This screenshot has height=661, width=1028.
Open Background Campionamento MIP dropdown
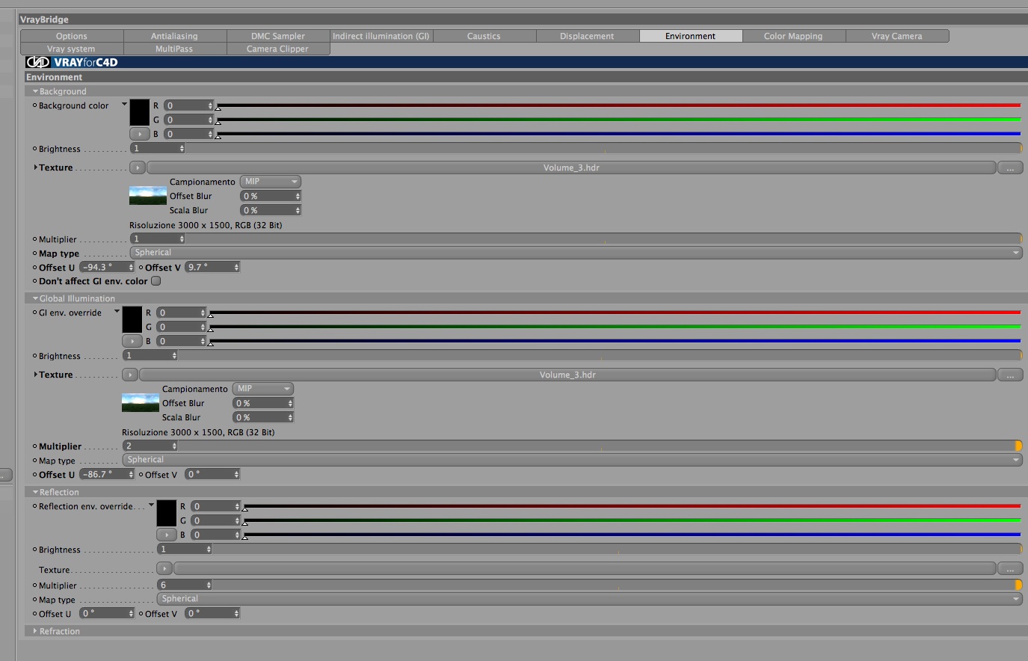271,182
